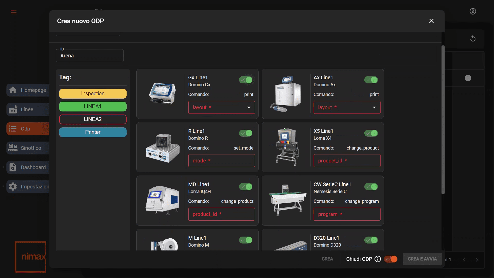The width and height of the screenshot is (494, 278).
Task: Toggle off the Ax Line1 switch
Action: pos(371,80)
